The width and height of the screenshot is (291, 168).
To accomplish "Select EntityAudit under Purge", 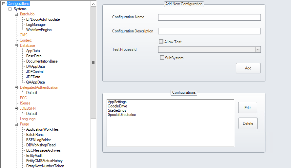I will 34,156.
